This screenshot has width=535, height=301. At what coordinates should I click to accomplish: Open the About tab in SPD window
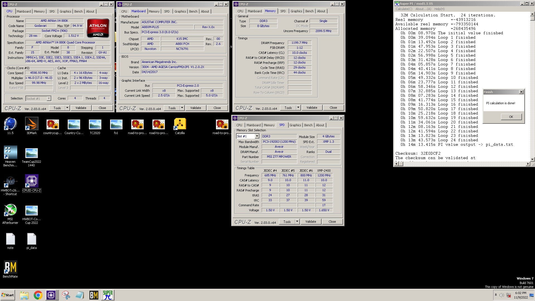[320, 125]
